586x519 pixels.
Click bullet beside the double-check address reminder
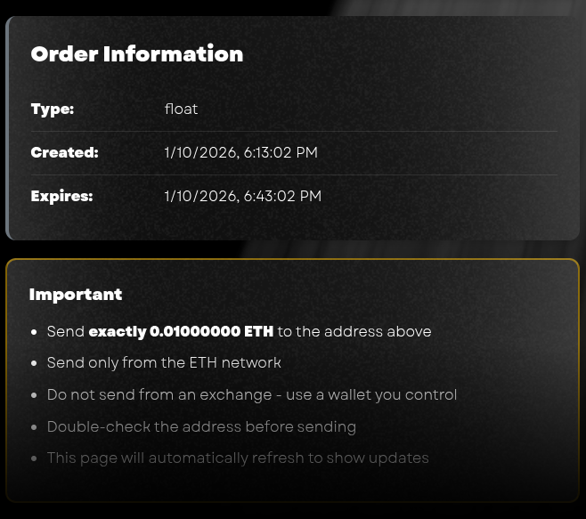[35, 427]
